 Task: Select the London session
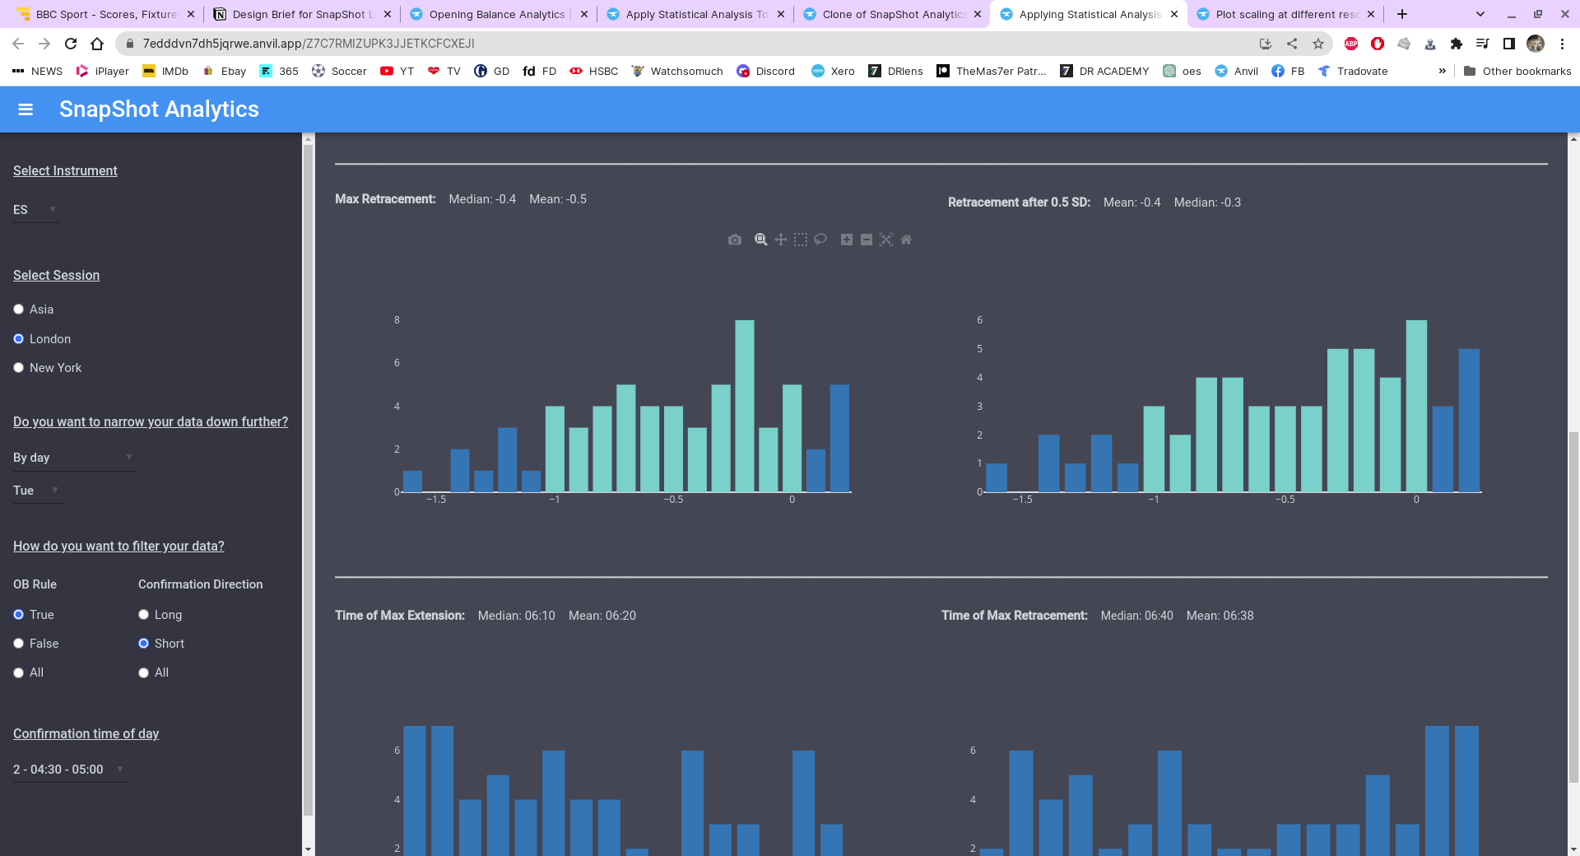(18, 339)
